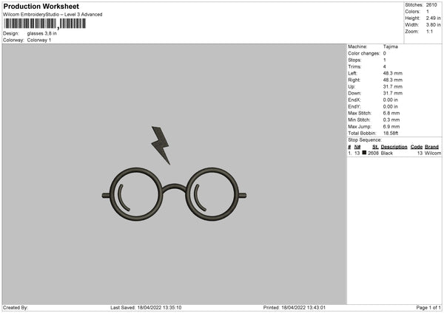Click the Max Stitch value 6.8 mm
The width and height of the screenshot is (444, 313).
click(391, 113)
